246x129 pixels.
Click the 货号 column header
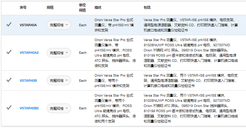click(x=23, y=7)
